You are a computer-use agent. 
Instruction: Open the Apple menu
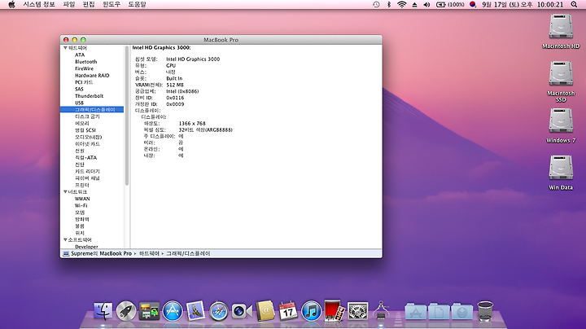[x=11, y=5]
